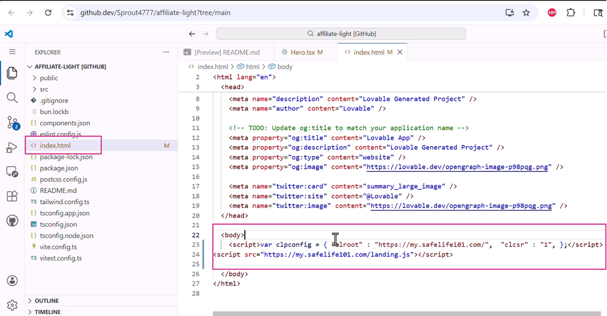Open the Search view in activity bar

point(12,98)
